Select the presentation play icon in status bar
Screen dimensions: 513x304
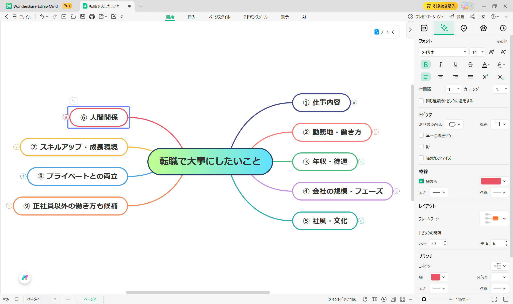click(x=384, y=299)
